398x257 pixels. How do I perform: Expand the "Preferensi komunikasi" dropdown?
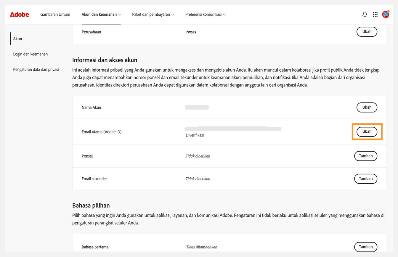[x=205, y=14]
